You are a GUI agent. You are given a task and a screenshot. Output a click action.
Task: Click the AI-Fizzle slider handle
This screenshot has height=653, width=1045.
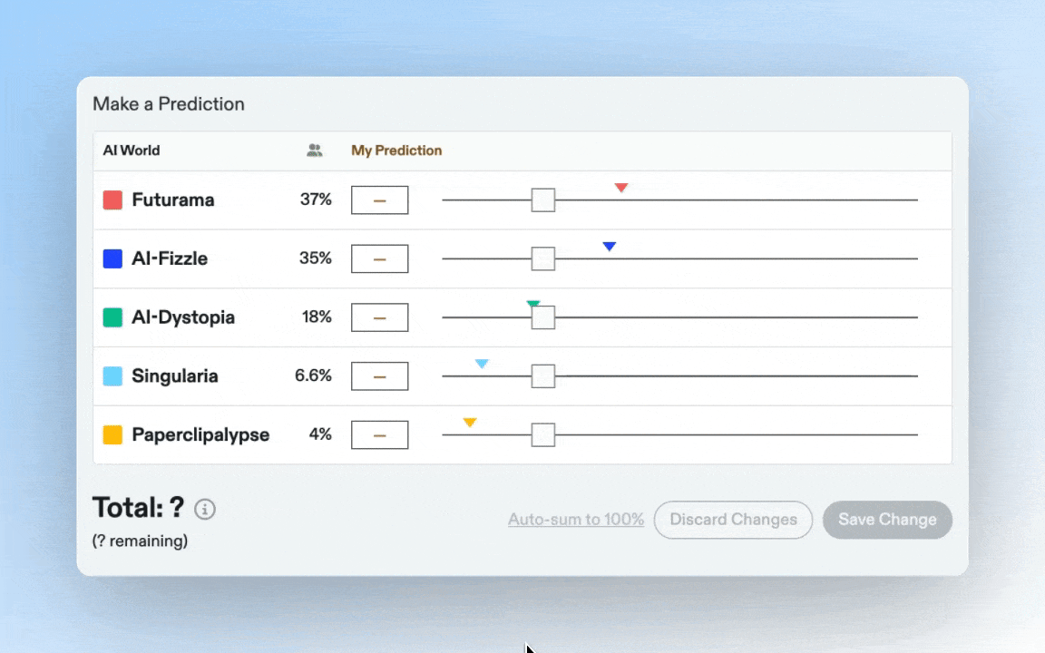[x=542, y=258]
